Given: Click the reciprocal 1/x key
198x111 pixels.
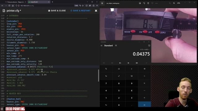Looking at the screenshot, I should click(x=106, y=76).
